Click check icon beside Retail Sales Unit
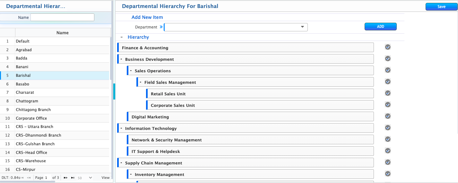The width and height of the screenshot is (458, 183). (388, 93)
